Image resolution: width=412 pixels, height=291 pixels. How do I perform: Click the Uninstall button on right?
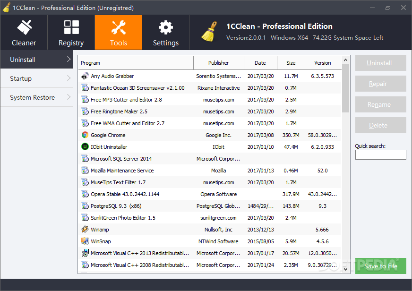click(381, 63)
